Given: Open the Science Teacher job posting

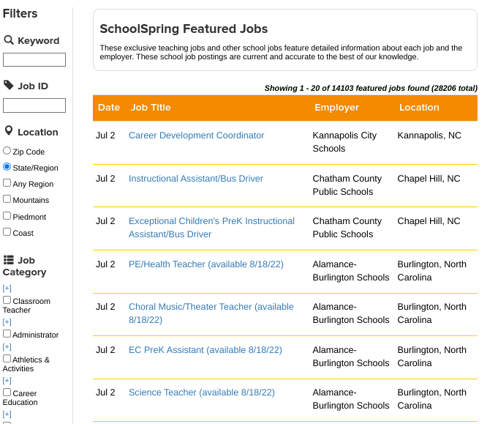Looking at the screenshot, I should 201,393.
